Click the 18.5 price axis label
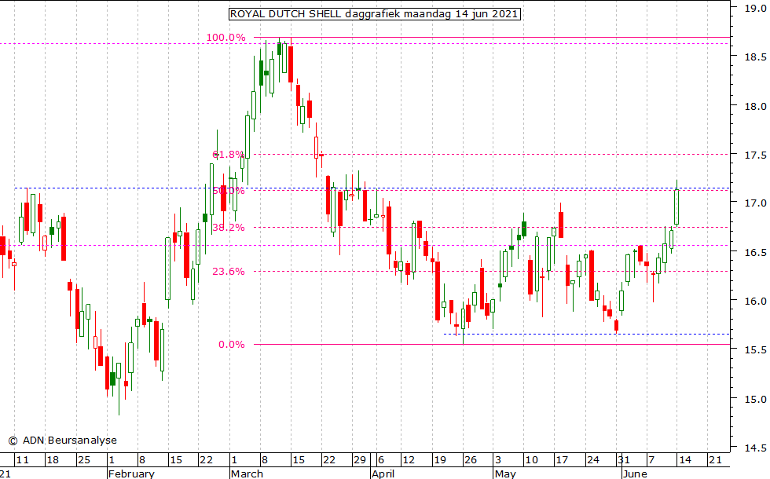Screen dimensions: 770x479 [x=755, y=57]
